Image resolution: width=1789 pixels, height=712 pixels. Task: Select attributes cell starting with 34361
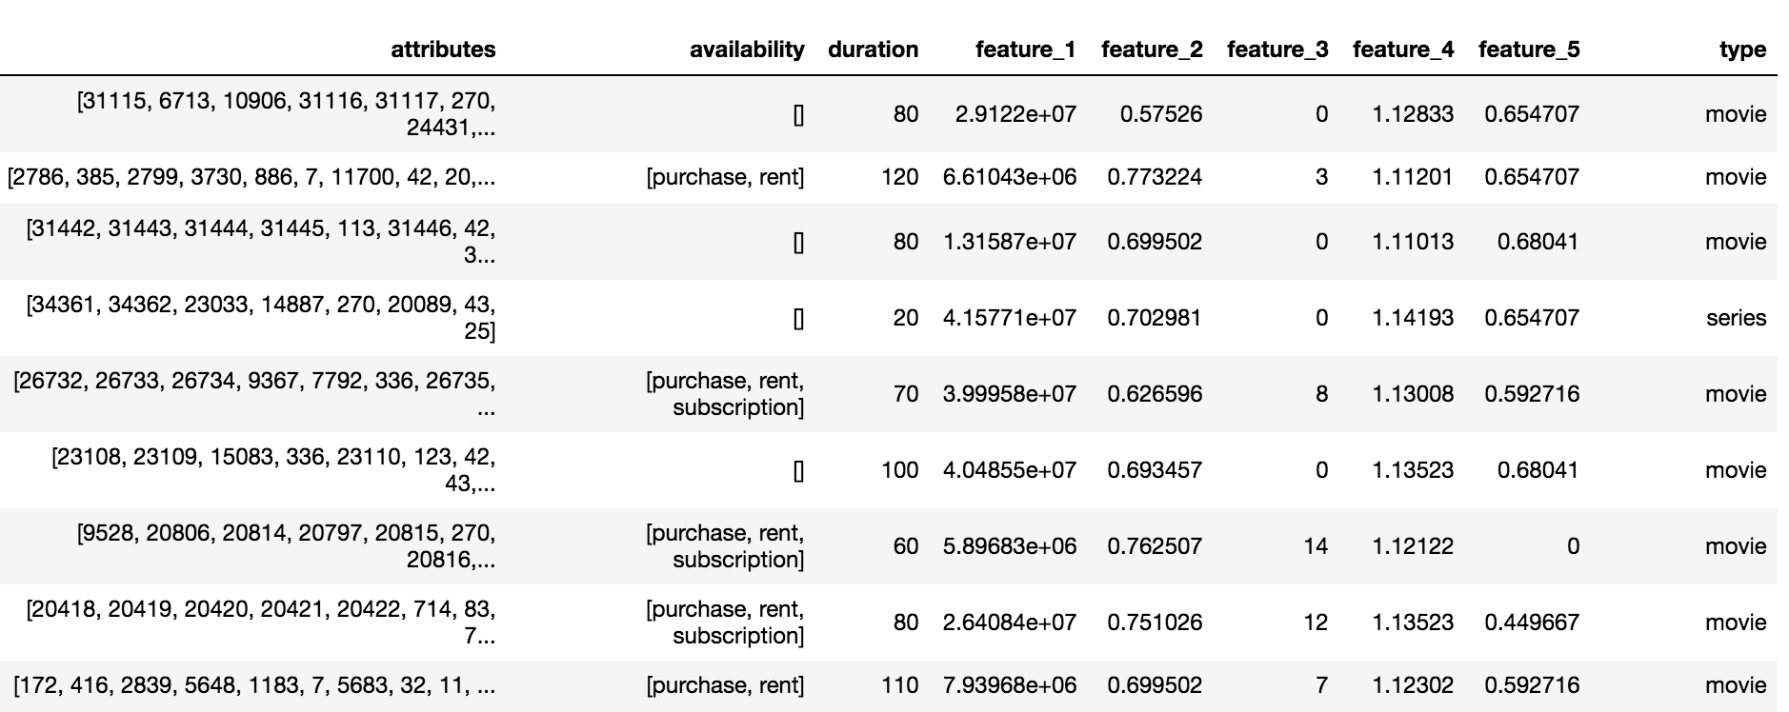click(261, 318)
